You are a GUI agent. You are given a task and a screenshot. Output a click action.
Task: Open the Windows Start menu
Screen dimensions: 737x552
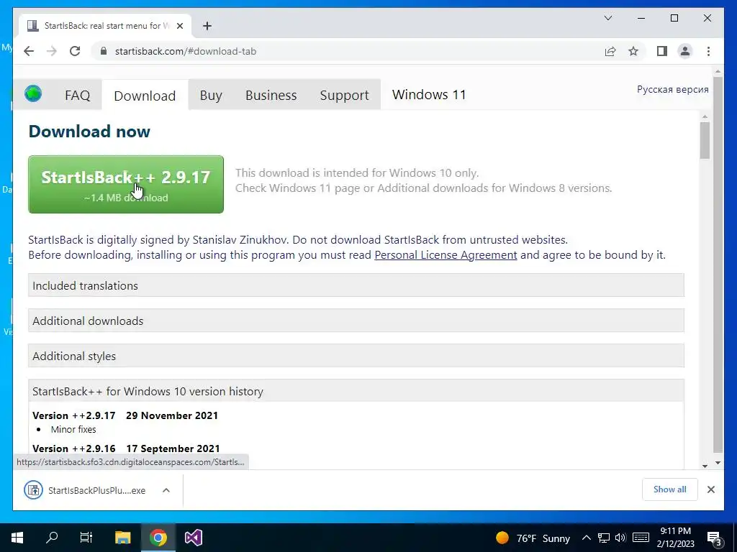(17, 538)
